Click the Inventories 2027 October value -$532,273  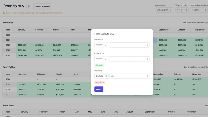(x=182, y=55)
